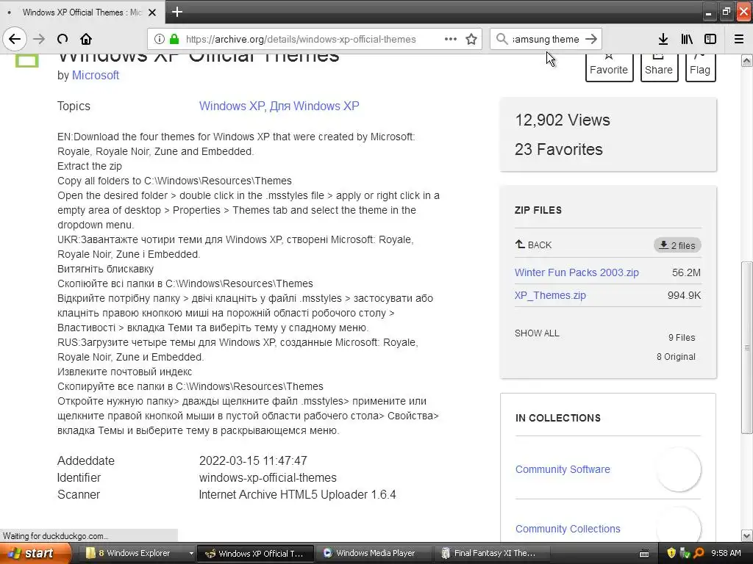Close the Windows XP Official Themes tab
This screenshot has height=564, width=753.
pos(152,12)
